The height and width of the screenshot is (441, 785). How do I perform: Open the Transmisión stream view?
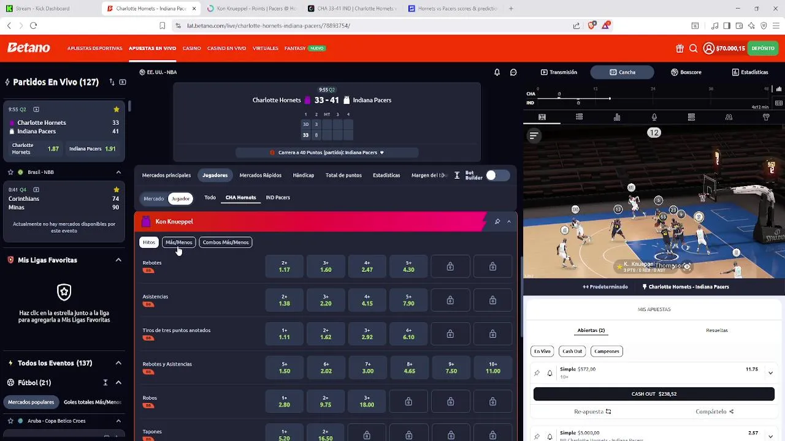pos(559,72)
